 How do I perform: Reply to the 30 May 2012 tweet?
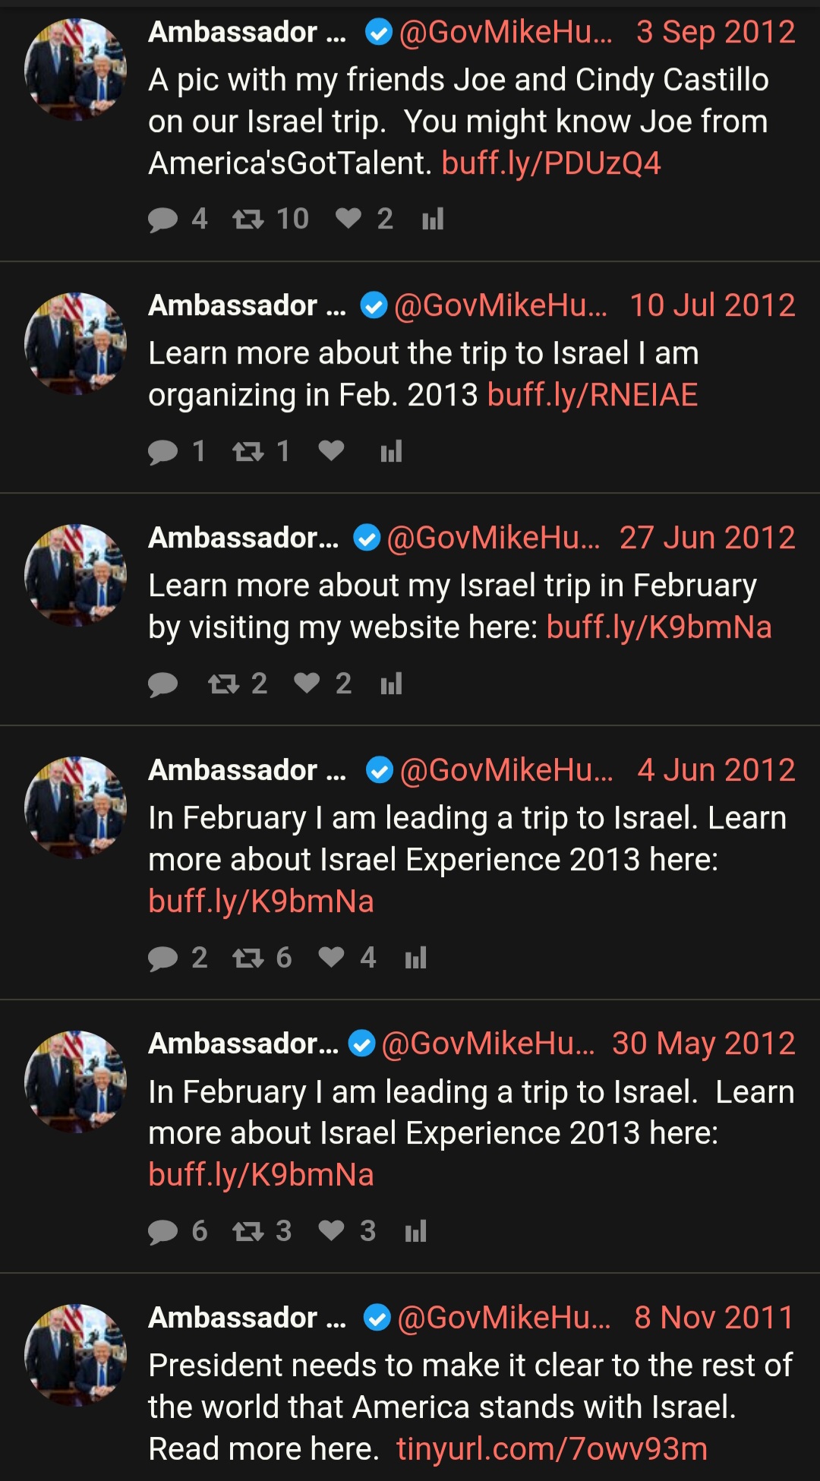[x=162, y=1231]
